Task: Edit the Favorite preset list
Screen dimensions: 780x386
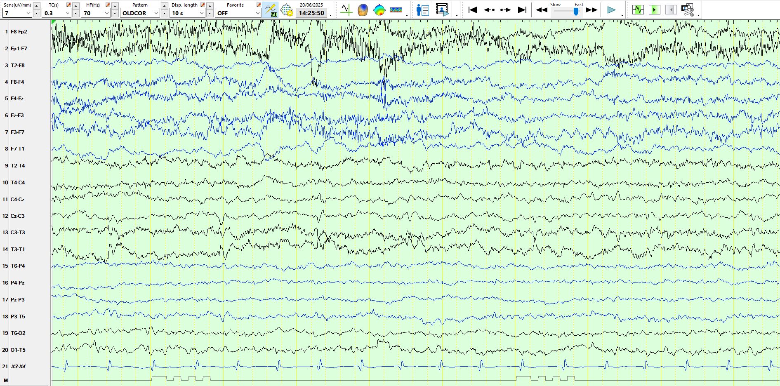Action: (x=259, y=5)
